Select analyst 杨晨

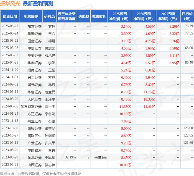point(52,41)
